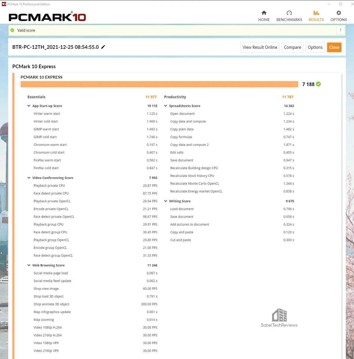Click Face detect group OpenCL label
The width and height of the screenshot is (354, 359).
coord(53,256)
